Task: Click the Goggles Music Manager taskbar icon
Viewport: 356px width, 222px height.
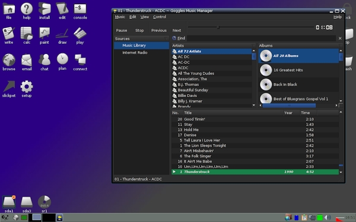Action: [59, 218]
